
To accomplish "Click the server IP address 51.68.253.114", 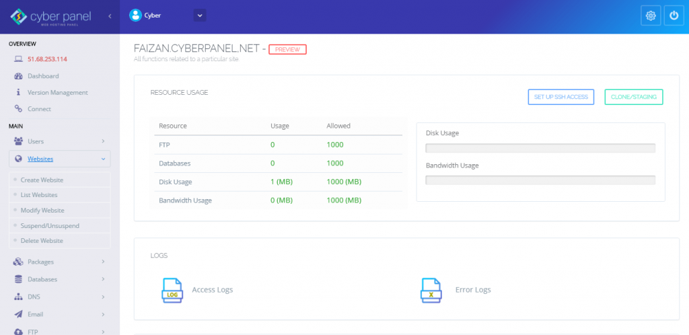I will (x=47, y=59).
